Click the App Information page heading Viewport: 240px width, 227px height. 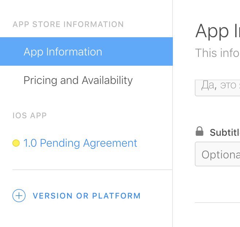[218, 31]
